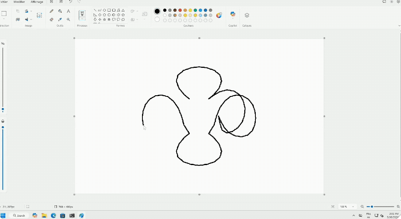Select the Pencil tool
This screenshot has width=401, height=219.
click(51, 11)
